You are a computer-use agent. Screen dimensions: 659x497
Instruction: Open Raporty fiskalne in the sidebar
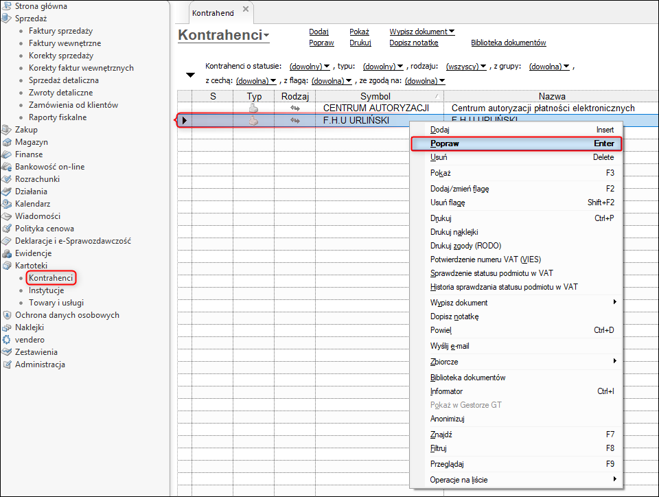(58, 117)
